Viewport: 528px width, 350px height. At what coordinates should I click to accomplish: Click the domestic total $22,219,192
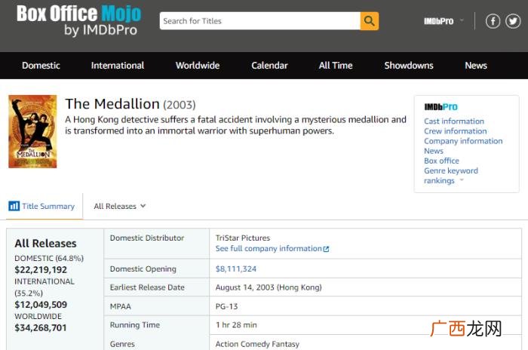click(41, 270)
